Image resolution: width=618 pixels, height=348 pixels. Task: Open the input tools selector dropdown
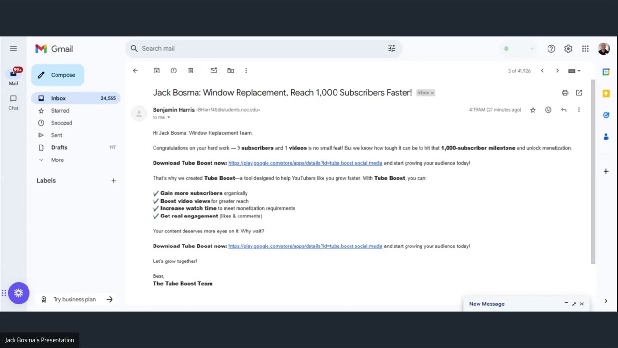(574, 71)
